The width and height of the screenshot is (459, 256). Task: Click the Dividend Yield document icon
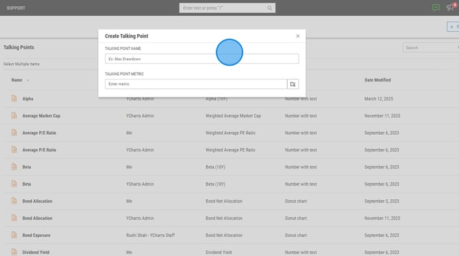point(14,252)
